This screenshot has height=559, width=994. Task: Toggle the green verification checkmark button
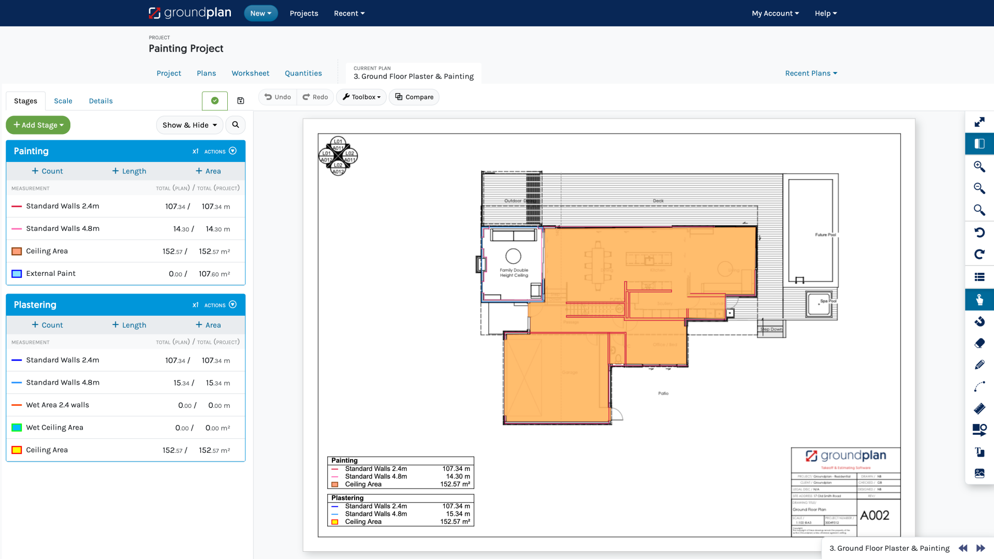[x=214, y=100]
